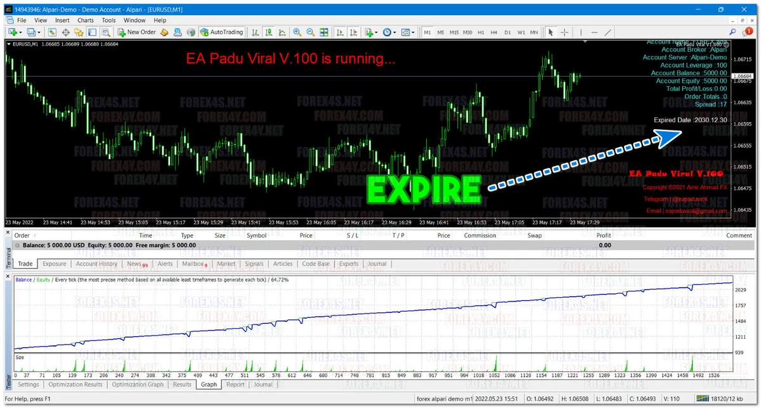The height and width of the screenshot is (408, 761).
Task: Switch chart to line chart
Action: [282, 32]
